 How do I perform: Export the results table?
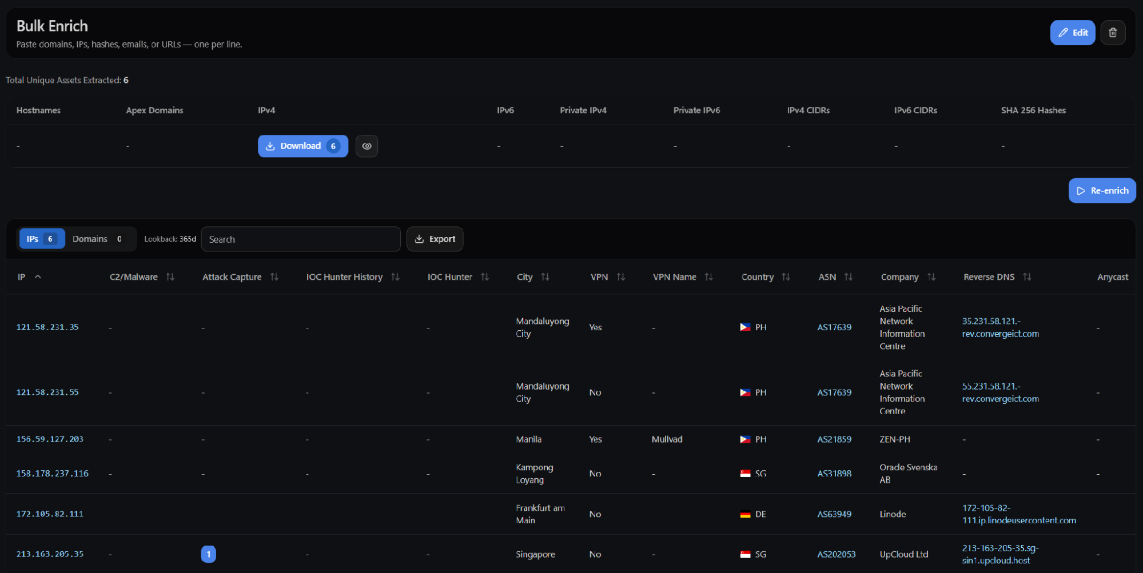click(435, 239)
